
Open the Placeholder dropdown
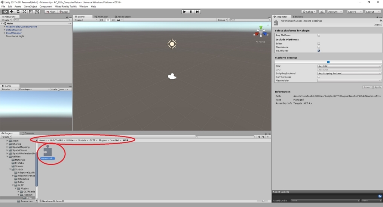click(x=349, y=81)
